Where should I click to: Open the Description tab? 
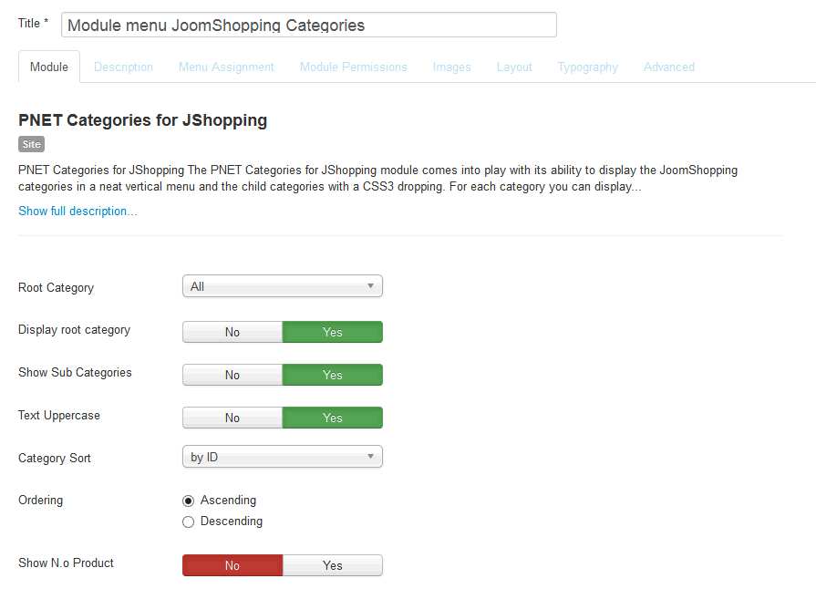point(123,67)
